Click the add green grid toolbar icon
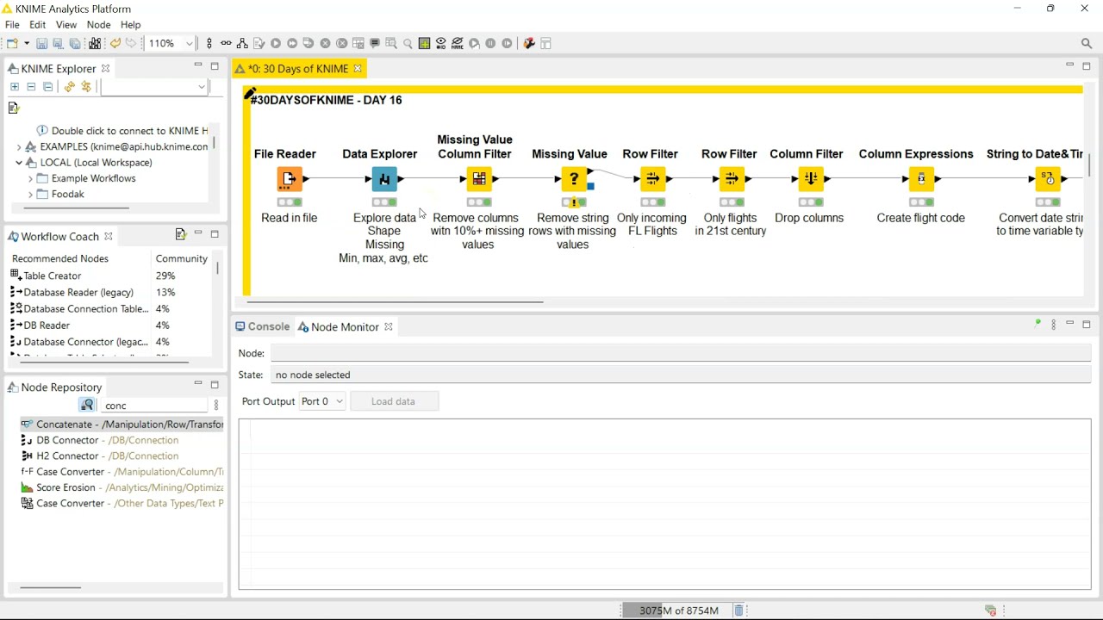 [x=424, y=43]
